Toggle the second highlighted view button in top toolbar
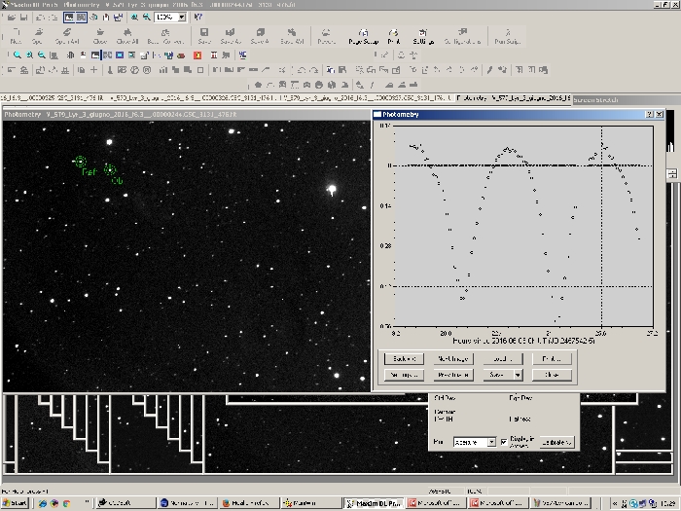This screenshot has height=511, width=681. pyautogui.click(x=81, y=18)
